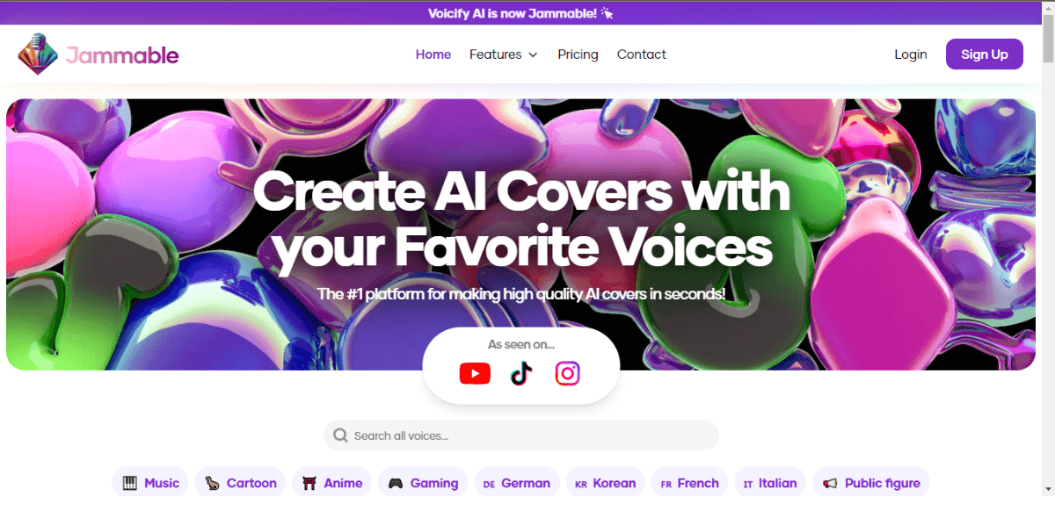
Task: Click the Login link
Action: click(911, 54)
